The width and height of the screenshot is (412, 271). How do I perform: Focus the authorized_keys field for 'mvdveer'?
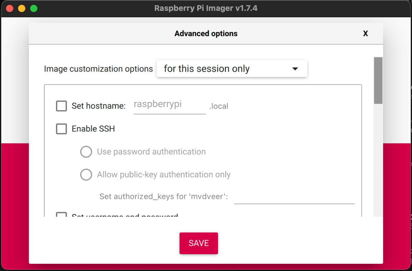coord(294,197)
